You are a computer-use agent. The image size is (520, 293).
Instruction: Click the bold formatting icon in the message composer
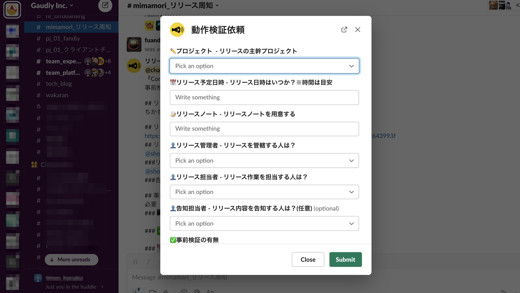click(135, 262)
